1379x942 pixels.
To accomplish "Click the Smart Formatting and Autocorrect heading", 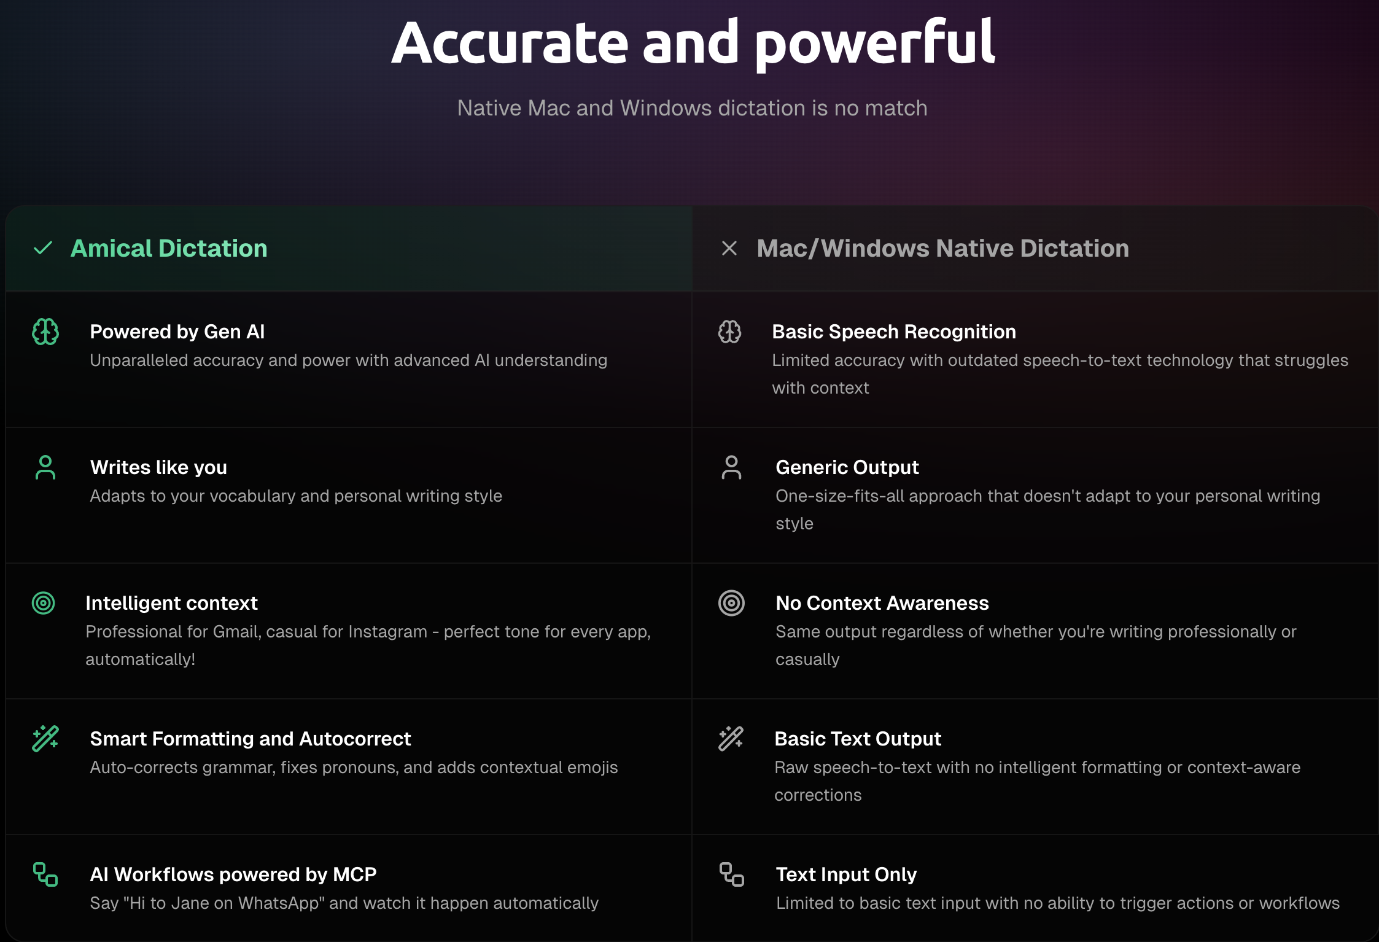I will pyautogui.click(x=251, y=739).
